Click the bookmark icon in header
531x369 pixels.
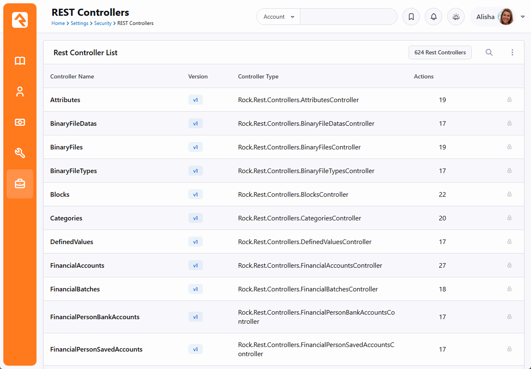click(411, 17)
